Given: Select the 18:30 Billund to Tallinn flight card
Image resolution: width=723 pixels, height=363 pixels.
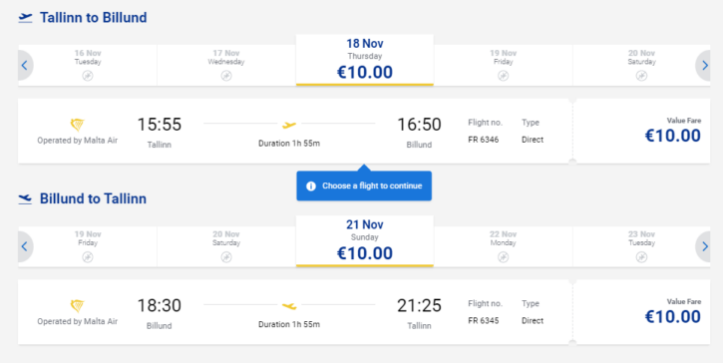Looking at the screenshot, I should [x=295, y=312].
